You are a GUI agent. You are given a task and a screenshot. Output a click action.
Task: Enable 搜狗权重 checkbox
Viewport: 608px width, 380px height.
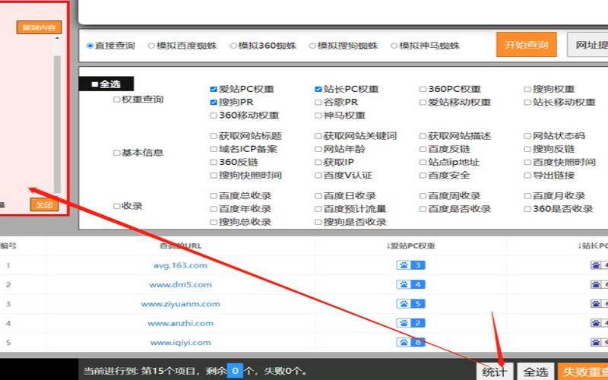[527, 89]
